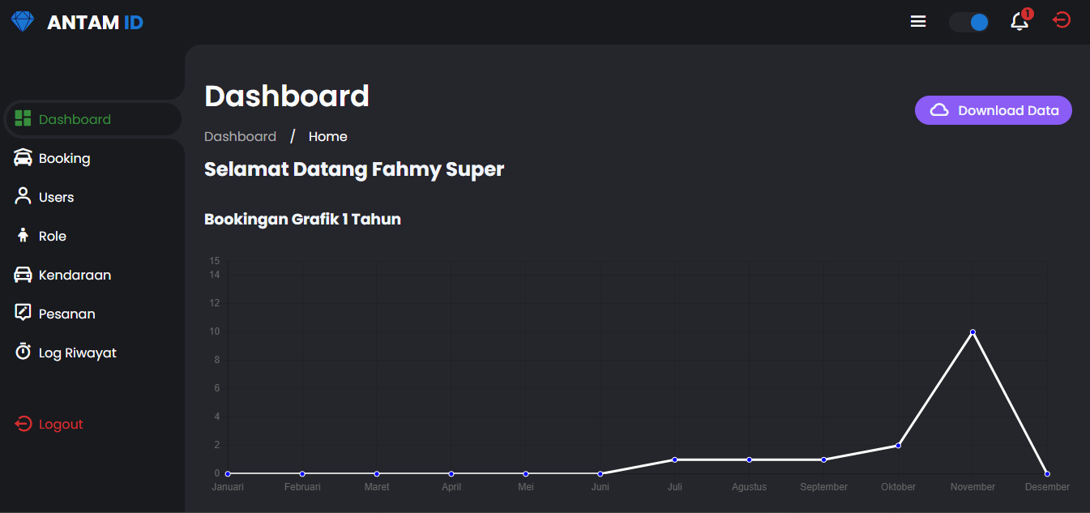This screenshot has width=1090, height=513.
Task: Click the Kendaraan vehicle icon
Action: click(23, 274)
